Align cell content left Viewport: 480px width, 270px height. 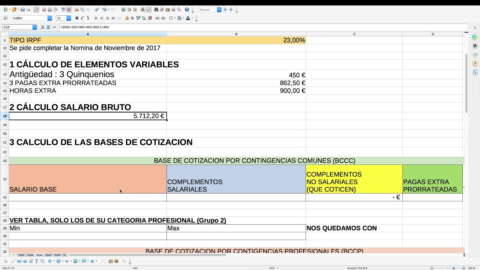click(96, 18)
